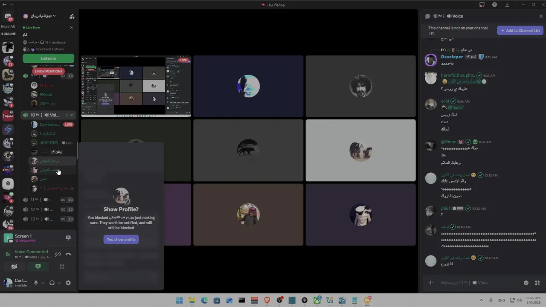Viewport: 546px width, 307px height.
Task: Open voice channel 13 in channel list
Action: tap(48, 219)
